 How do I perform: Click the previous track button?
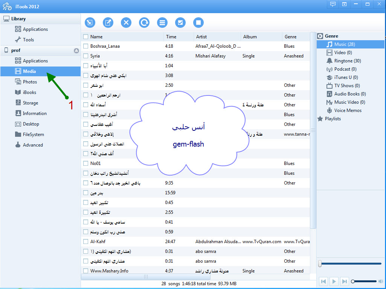pos(323,281)
